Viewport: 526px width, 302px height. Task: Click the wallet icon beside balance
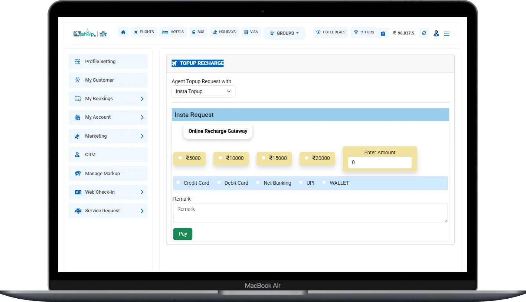383,33
